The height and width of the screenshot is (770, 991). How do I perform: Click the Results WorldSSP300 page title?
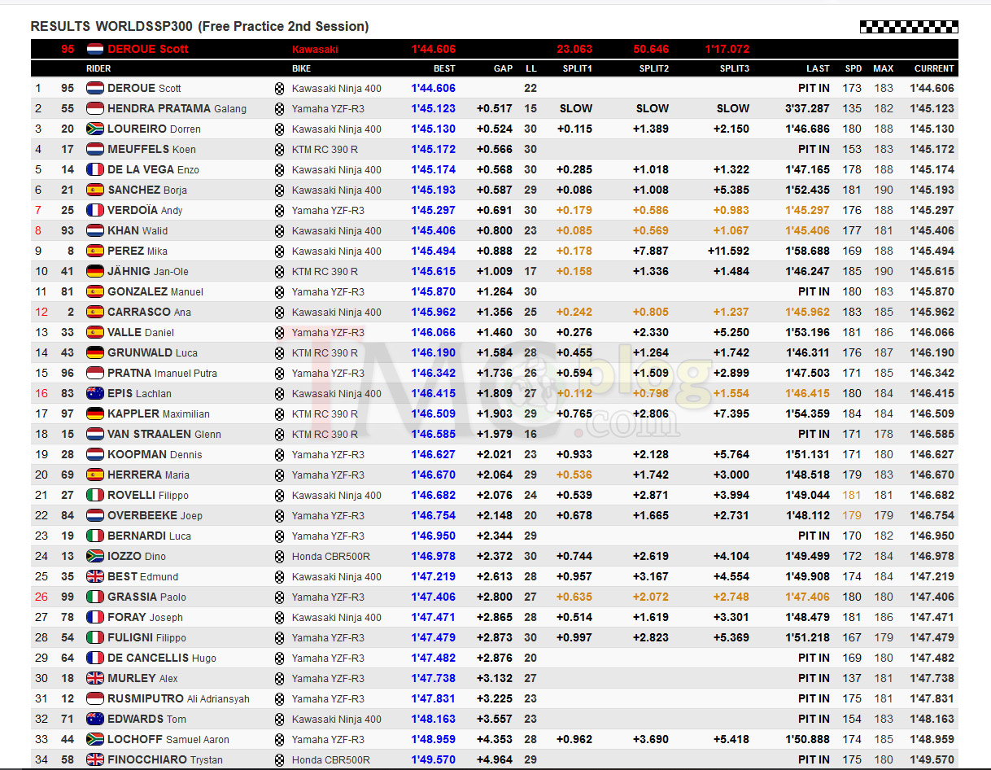click(x=199, y=27)
